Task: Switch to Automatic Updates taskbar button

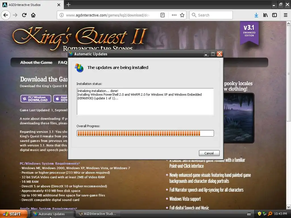Action: coord(53,214)
